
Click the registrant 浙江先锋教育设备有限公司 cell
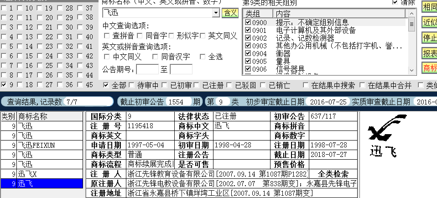tap(218, 174)
